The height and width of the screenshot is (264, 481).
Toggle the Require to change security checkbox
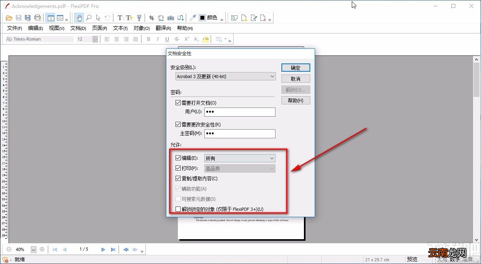pyautogui.click(x=178, y=125)
